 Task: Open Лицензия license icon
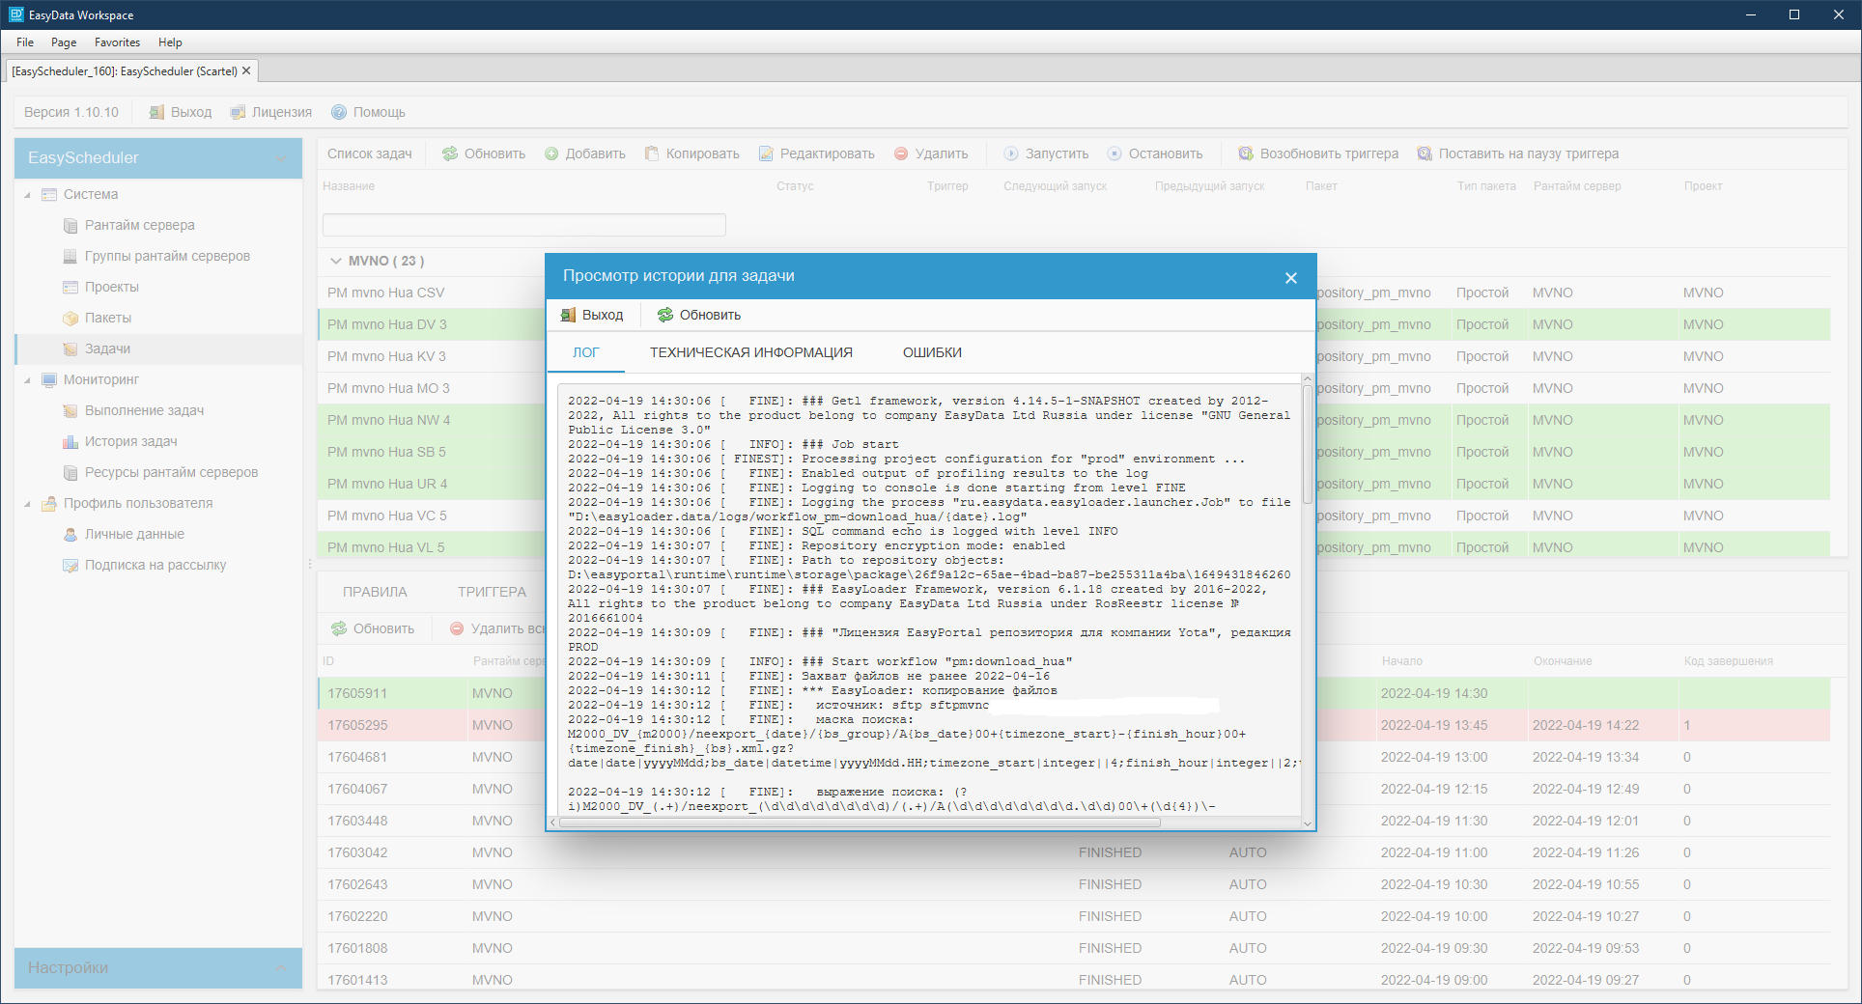pos(238,112)
